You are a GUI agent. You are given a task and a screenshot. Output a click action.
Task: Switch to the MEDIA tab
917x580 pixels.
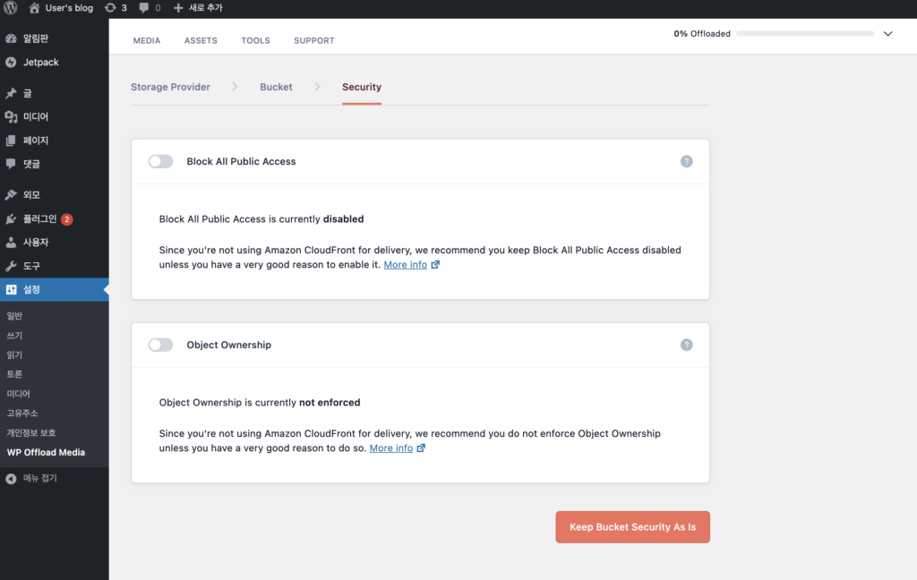pos(146,40)
